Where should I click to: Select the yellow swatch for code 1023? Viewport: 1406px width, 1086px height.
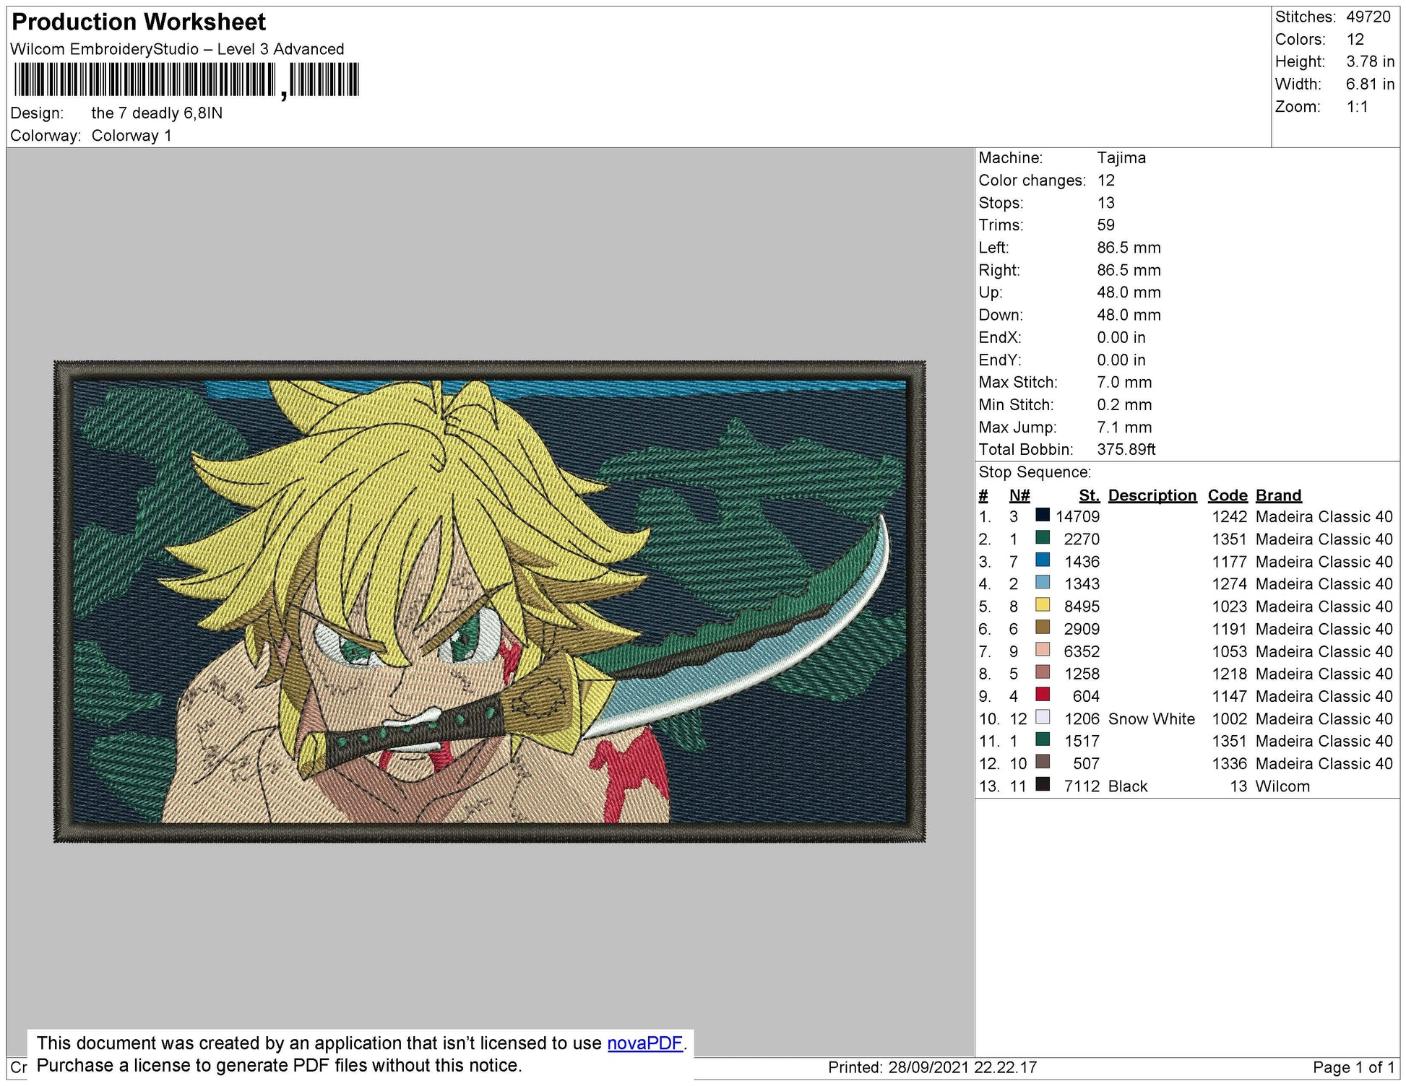(1043, 605)
